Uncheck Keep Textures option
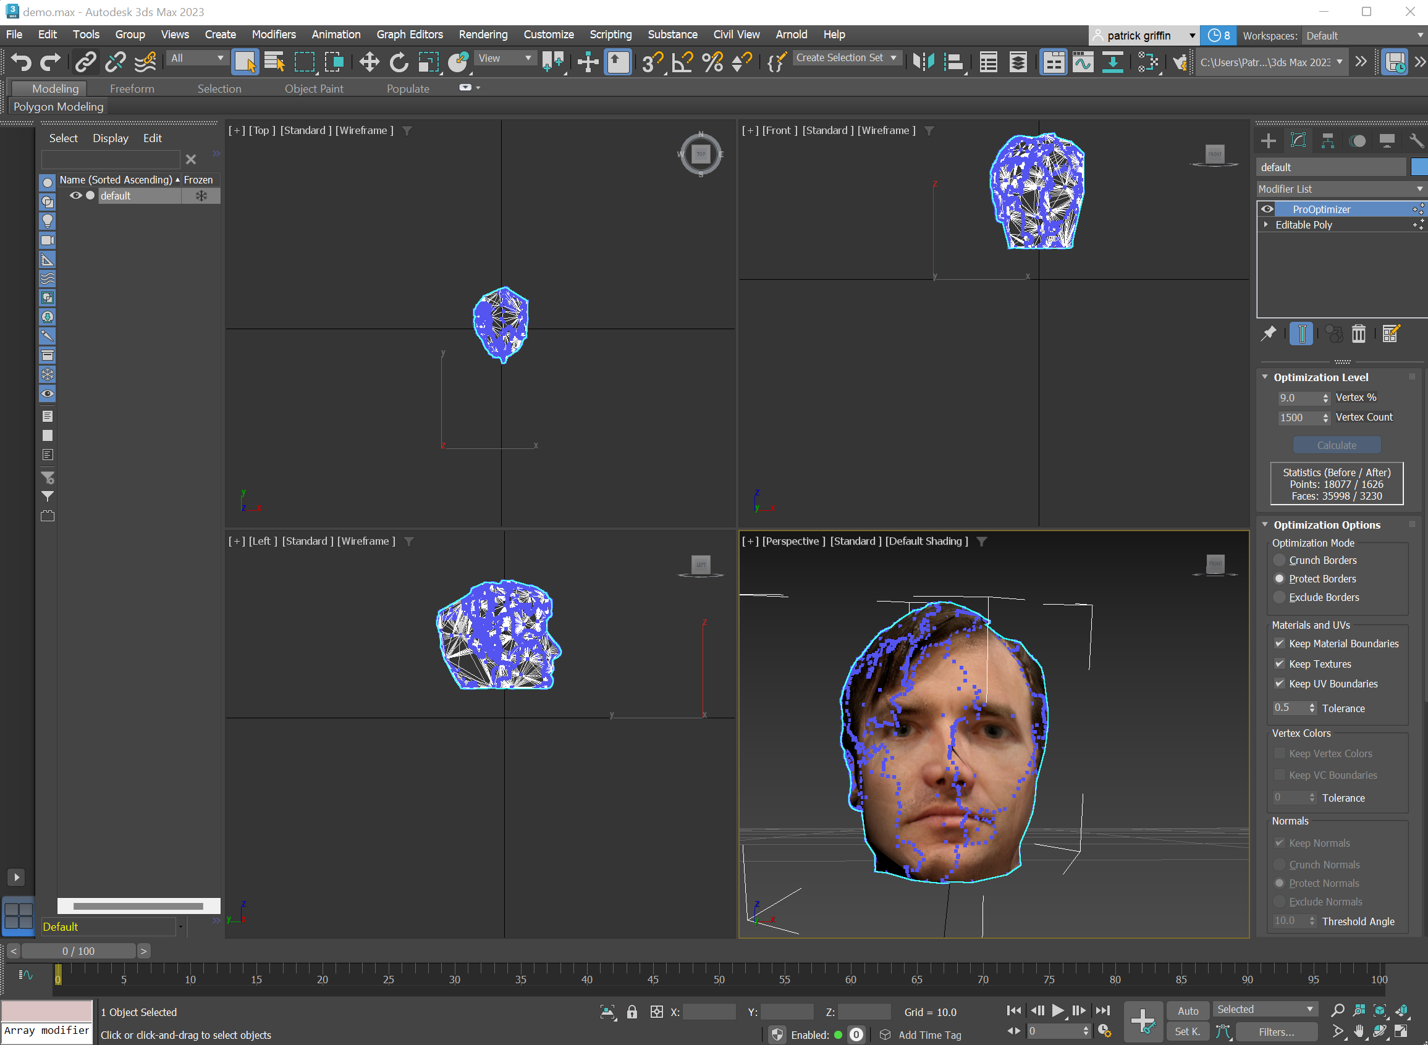Screen dimensions: 1428x1045 [1280, 663]
